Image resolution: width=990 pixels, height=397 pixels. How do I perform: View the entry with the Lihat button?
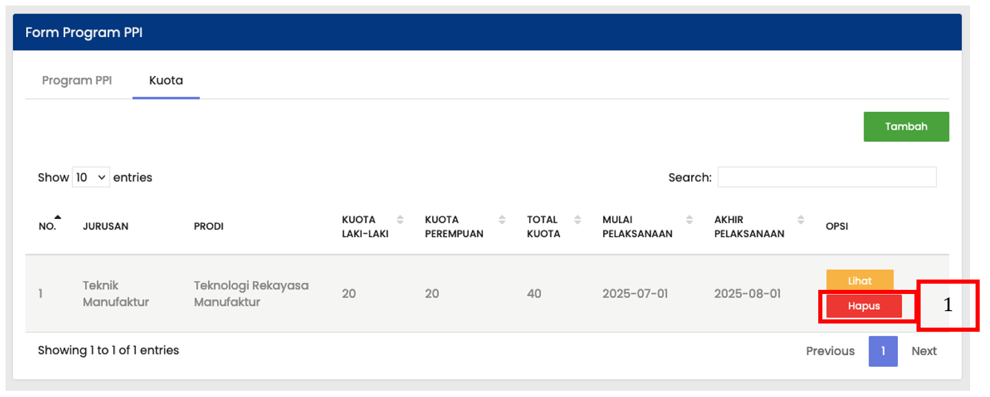[x=859, y=280]
